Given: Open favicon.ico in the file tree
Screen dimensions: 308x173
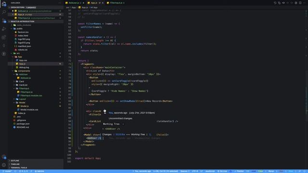Looking at the screenshot, I should coord(36,32).
